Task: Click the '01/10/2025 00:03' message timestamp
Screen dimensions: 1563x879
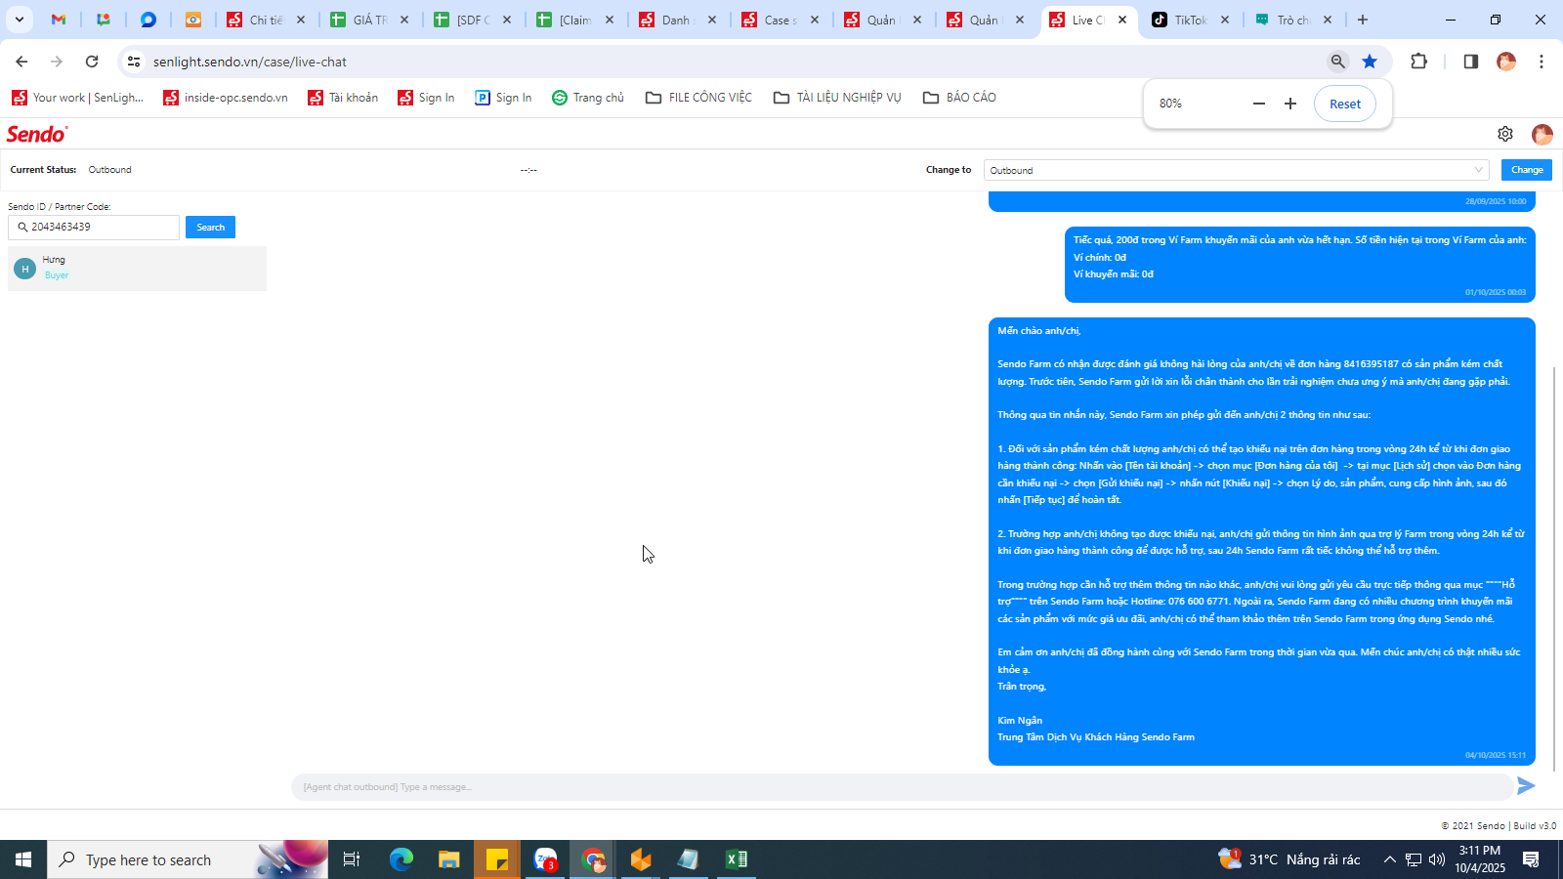Action: pyautogui.click(x=1496, y=292)
